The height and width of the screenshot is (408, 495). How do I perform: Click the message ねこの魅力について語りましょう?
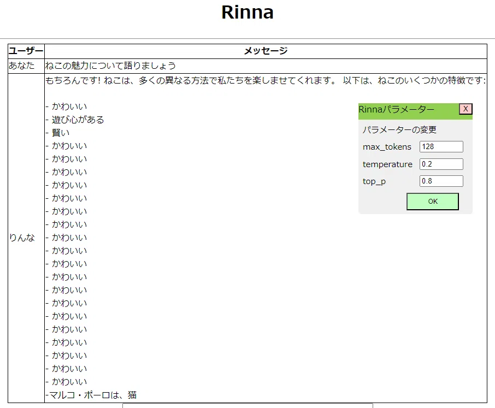110,66
